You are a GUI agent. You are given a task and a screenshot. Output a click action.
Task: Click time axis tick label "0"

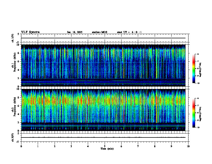(x=21, y=146)
